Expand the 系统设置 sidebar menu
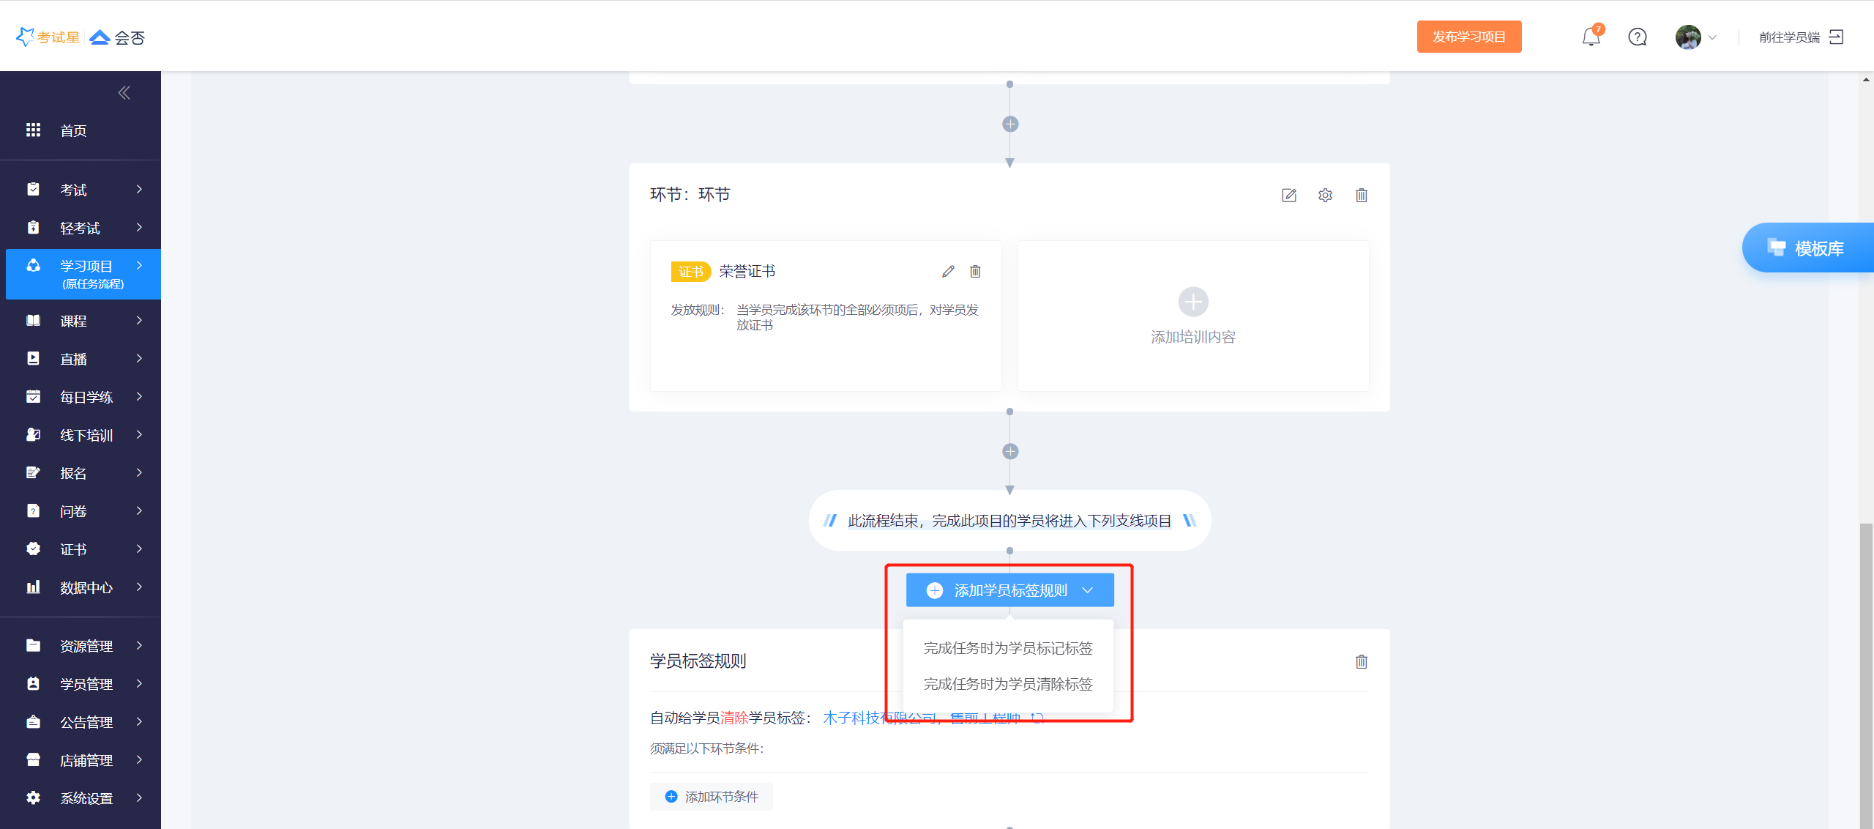This screenshot has width=1874, height=829. pos(81,798)
